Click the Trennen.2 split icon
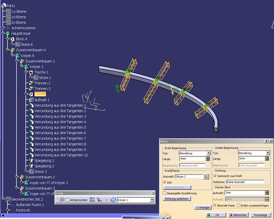 coord(31,83)
